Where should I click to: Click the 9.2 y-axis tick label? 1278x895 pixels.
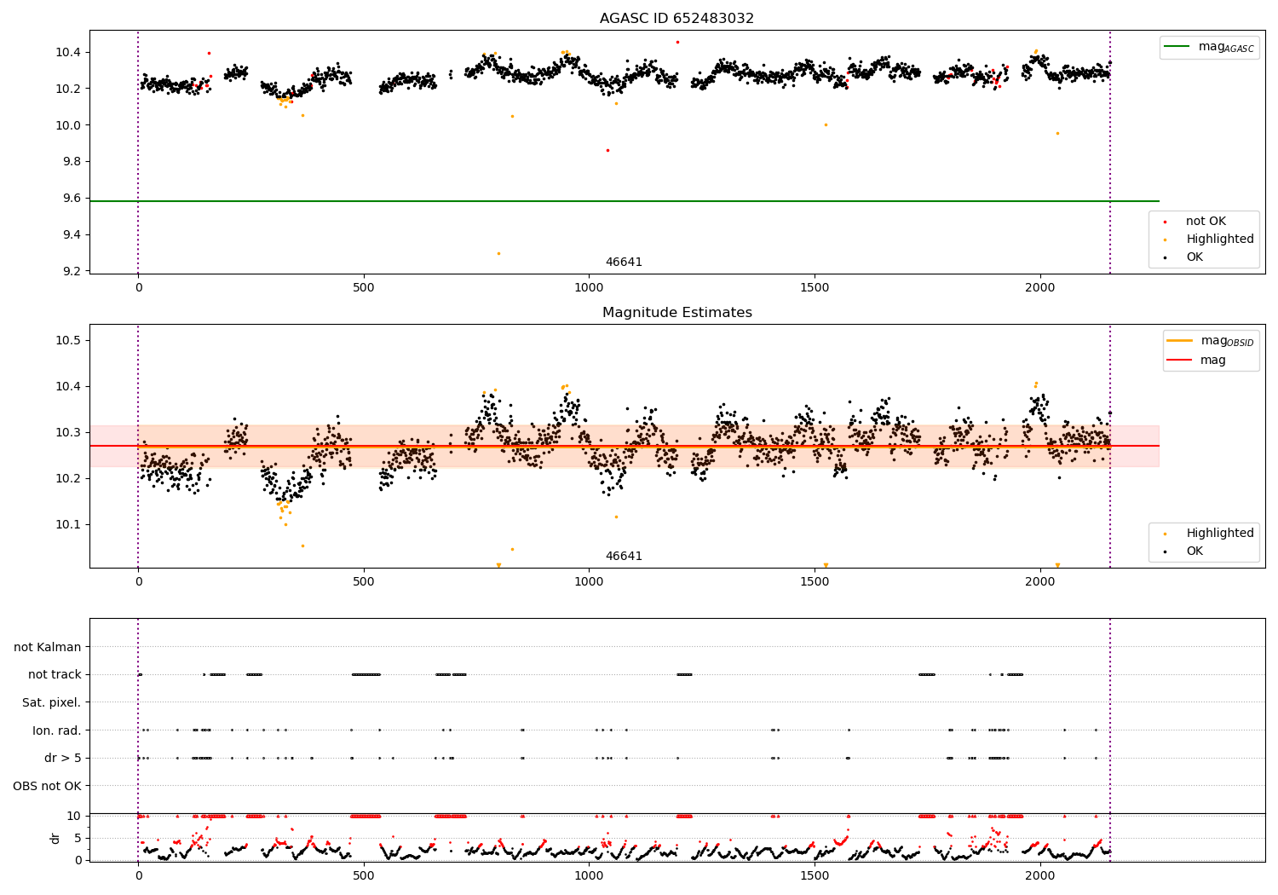coord(70,272)
